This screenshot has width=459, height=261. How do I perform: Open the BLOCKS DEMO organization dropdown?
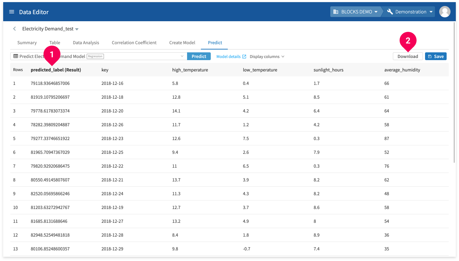pyautogui.click(x=356, y=12)
